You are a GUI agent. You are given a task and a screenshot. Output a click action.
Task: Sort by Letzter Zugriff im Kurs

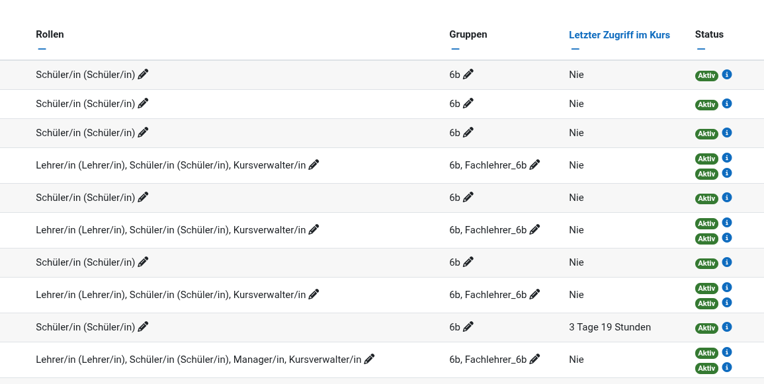[x=619, y=35]
